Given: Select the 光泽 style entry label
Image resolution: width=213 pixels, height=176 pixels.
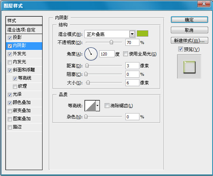Looking at the screenshot, I should click(x=17, y=94).
